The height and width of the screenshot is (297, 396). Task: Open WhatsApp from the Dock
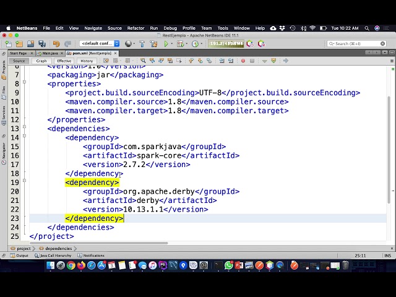(228, 265)
